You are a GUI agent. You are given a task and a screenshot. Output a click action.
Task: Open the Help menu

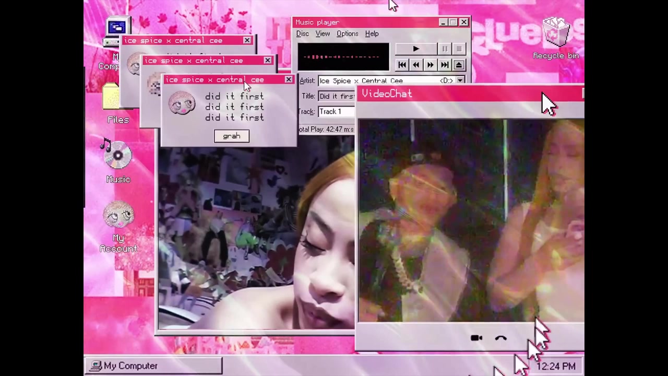click(x=372, y=34)
